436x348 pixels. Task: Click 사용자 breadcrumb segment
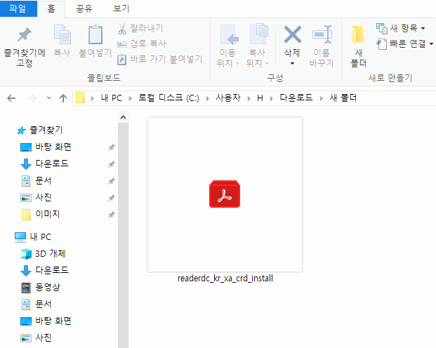pyautogui.click(x=228, y=98)
